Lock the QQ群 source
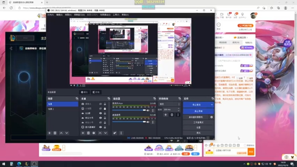This screenshot has height=167, width=297. 105,113
